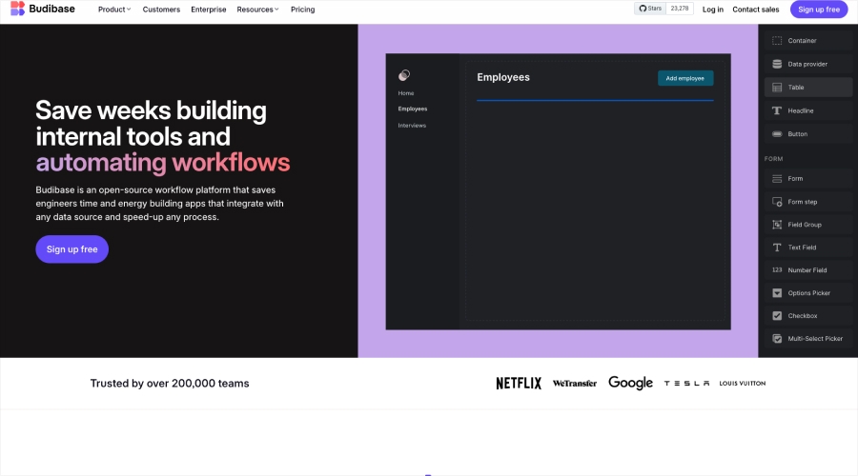Viewport: 858px width, 476px height.
Task: Select the Button component icon
Action: [x=777, y=134]
